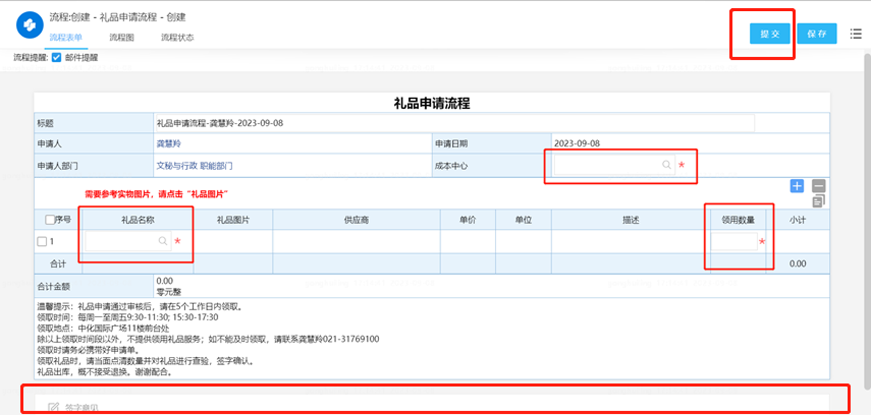Open the 文秘与行政 department link
This screenshot has width=871, height=415.
pyautogui.click(x=177, y=166)
